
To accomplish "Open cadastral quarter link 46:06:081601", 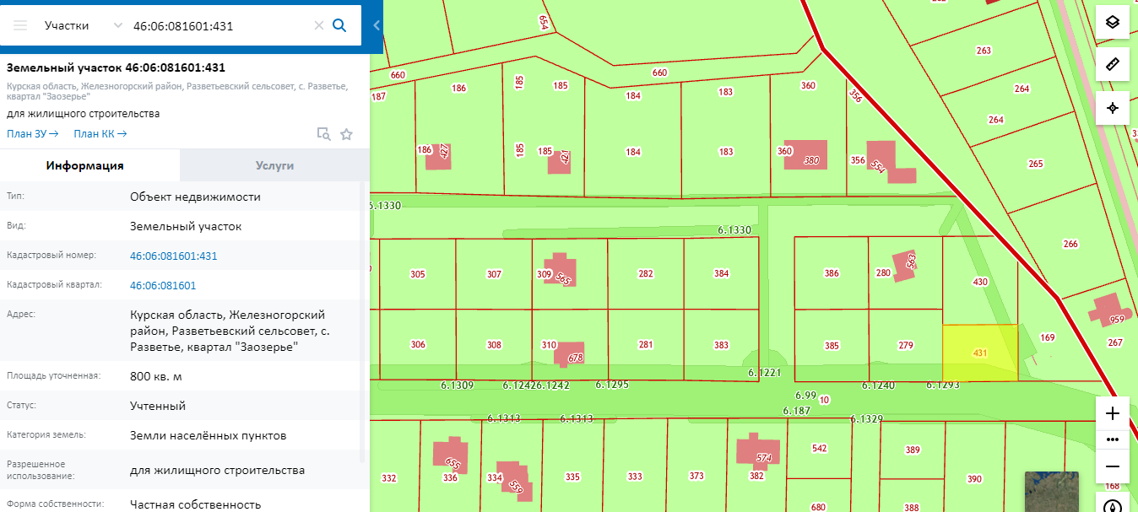I will click(x=163, y=285).
